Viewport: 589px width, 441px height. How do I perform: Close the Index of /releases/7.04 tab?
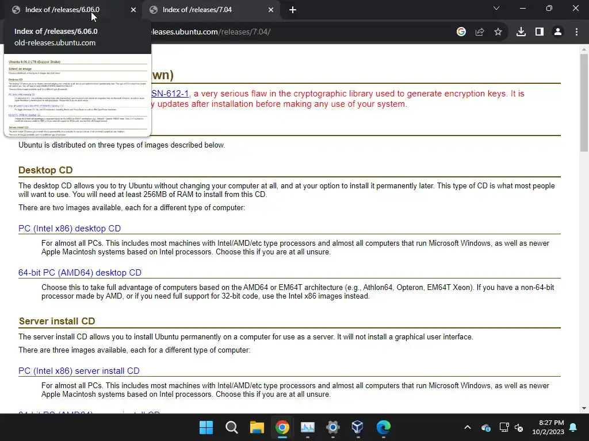(x=271, y=10)
